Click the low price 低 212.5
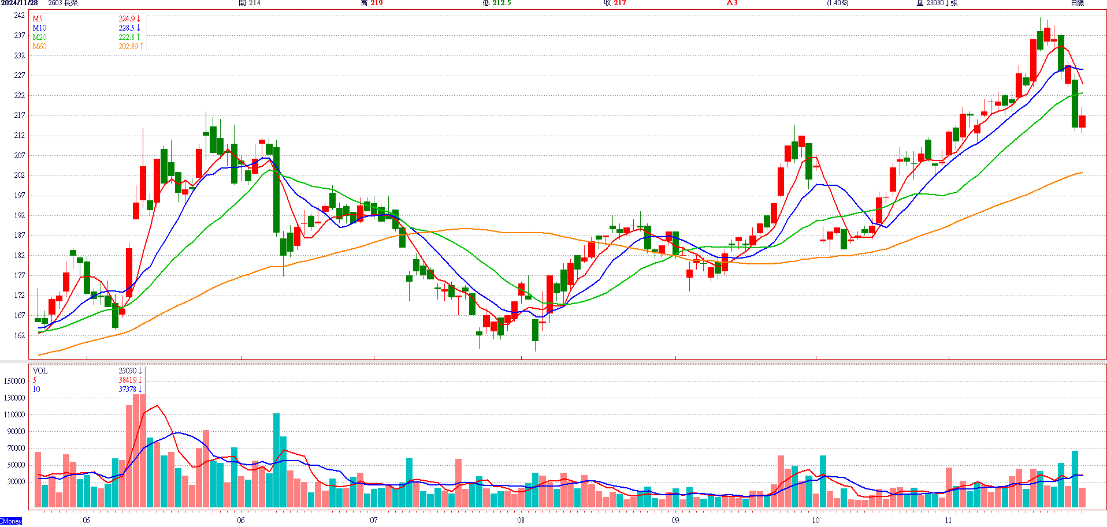 point(497,3)
